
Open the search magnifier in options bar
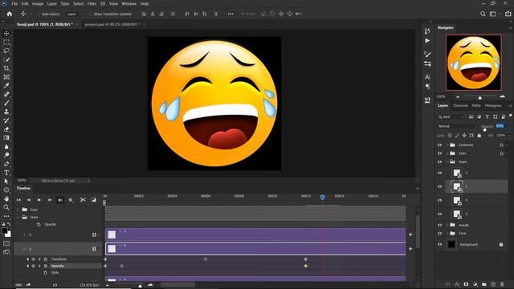(483, 14)
